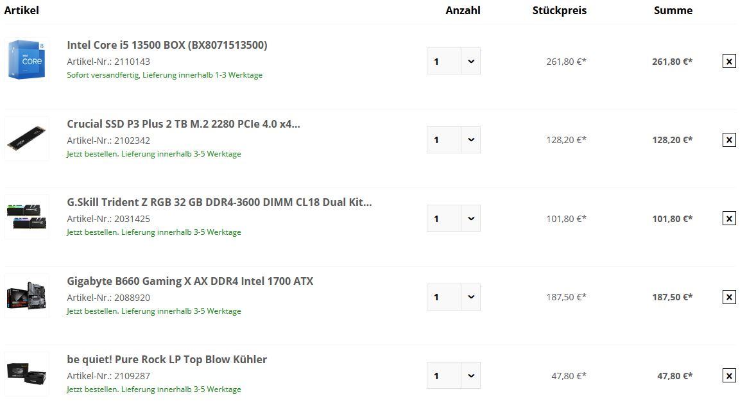Click the be quiet! product thumbnail
The height and width of the screenshot is (410, 747).
tap(27, 374)
